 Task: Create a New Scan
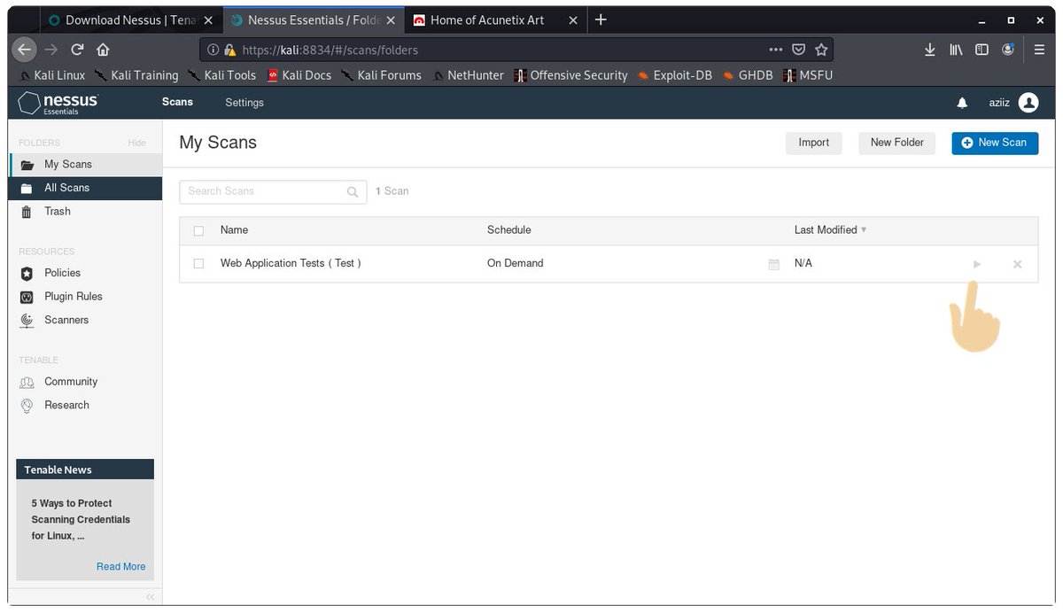(x=995, y=143)
